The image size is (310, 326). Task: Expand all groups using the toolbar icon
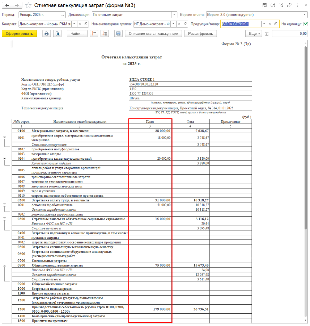point(105,34)
